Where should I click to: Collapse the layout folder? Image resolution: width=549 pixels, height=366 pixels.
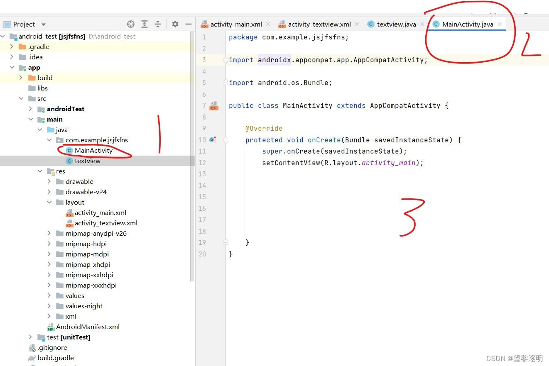[x=49, y=203]
